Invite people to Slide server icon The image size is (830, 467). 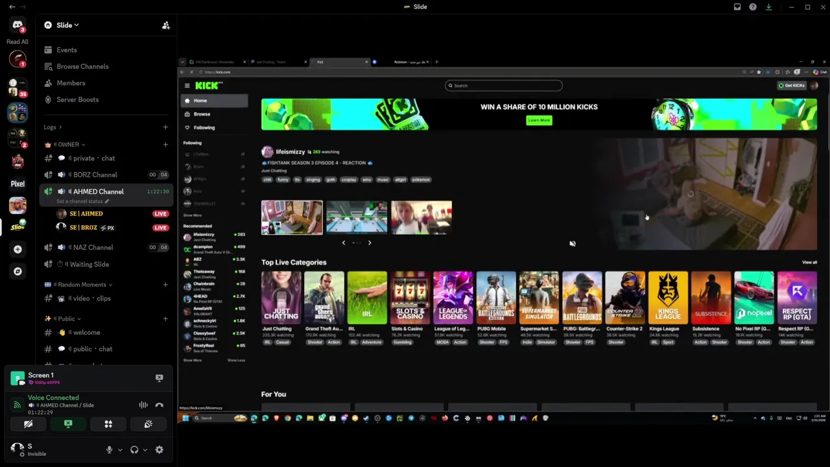click(x=166, y=25)
